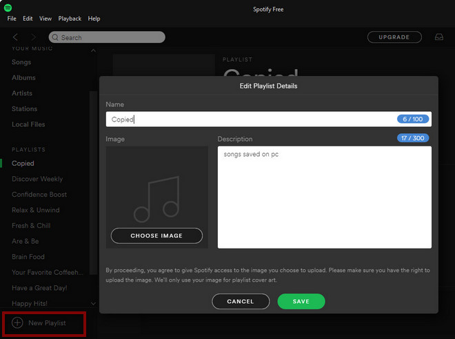Go back with the left arrow
This screenshot has height=339, width=455.
[15, 37]
